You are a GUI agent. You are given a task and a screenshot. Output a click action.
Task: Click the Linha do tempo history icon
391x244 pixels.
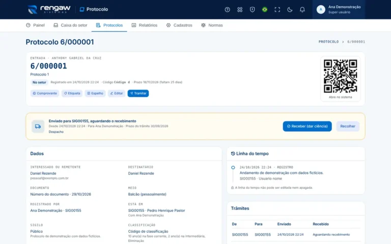point(233,154)
